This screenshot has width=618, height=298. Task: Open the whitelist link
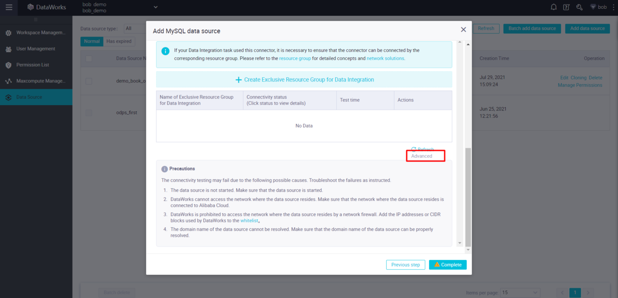(x=250, y=220)
